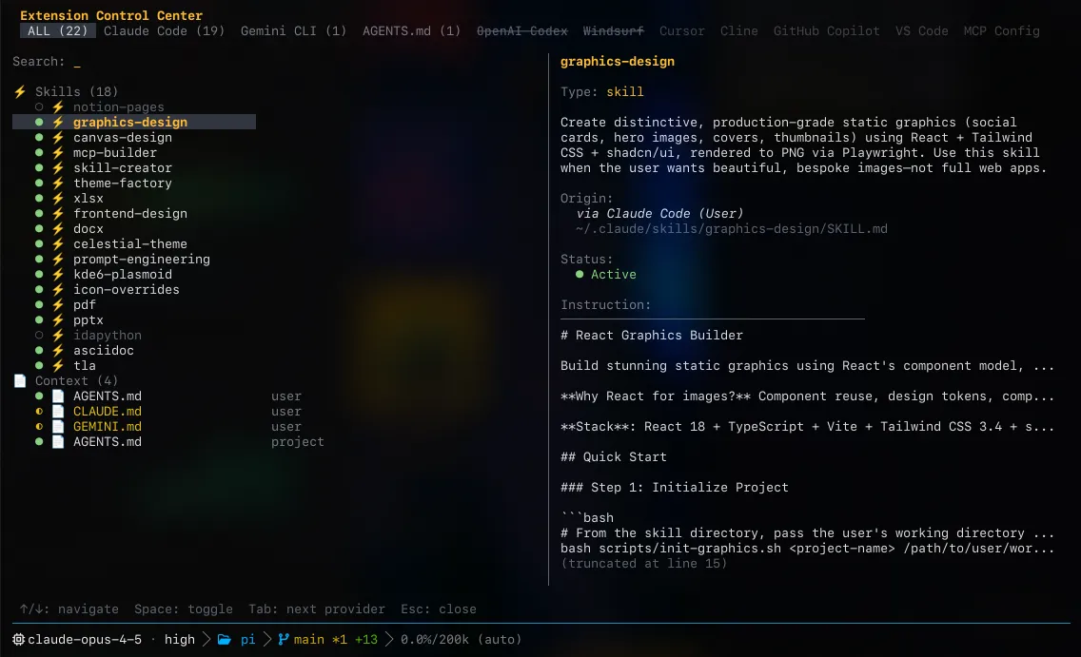Click the lightning icon beside frontend-design
The image size is (1081, 657).
coord(59,214)
